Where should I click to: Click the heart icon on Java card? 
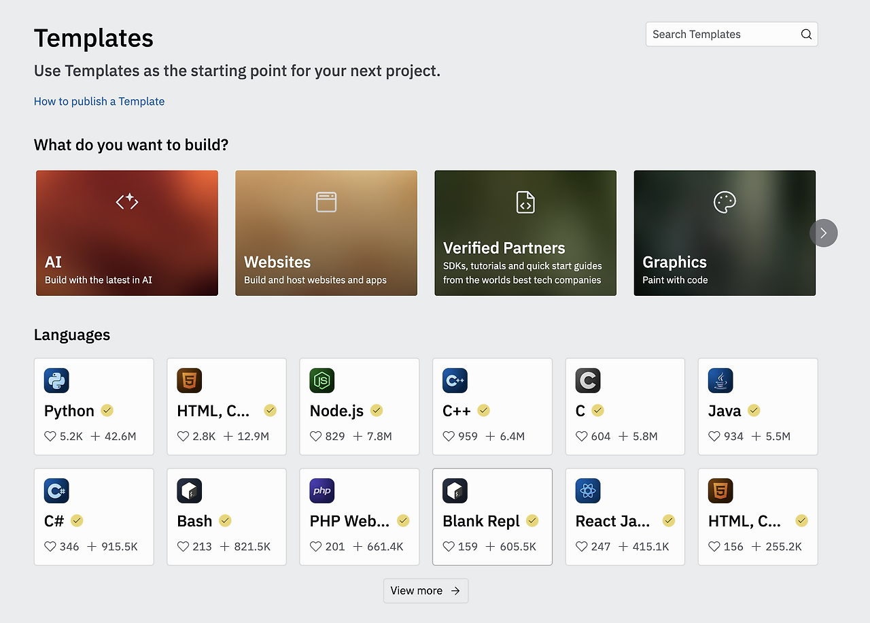[714, 437]
